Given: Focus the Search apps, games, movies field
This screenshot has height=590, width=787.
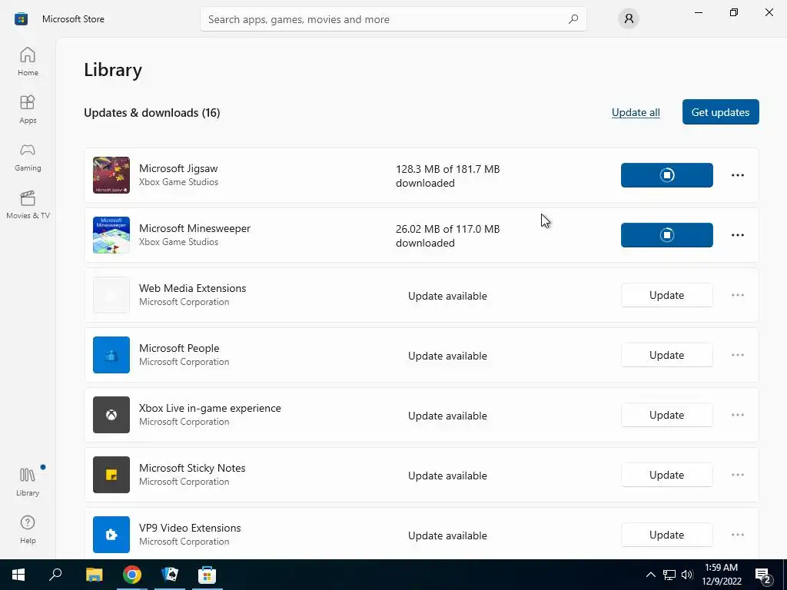Looking at the screenshot, I should (x=393, y=19).
